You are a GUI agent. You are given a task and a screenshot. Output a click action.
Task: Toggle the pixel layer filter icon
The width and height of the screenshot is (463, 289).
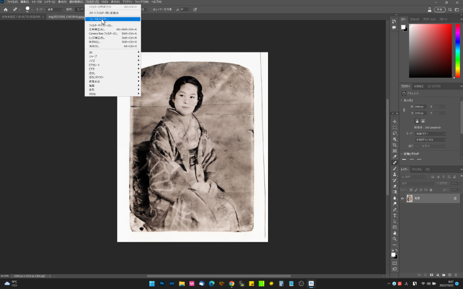pos(433,177)
